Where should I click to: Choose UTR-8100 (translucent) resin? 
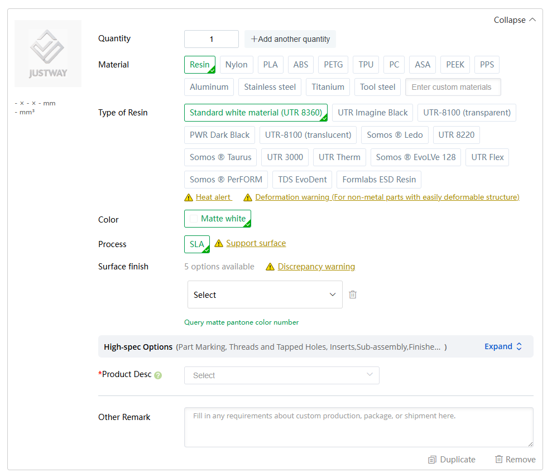(308, 135)
